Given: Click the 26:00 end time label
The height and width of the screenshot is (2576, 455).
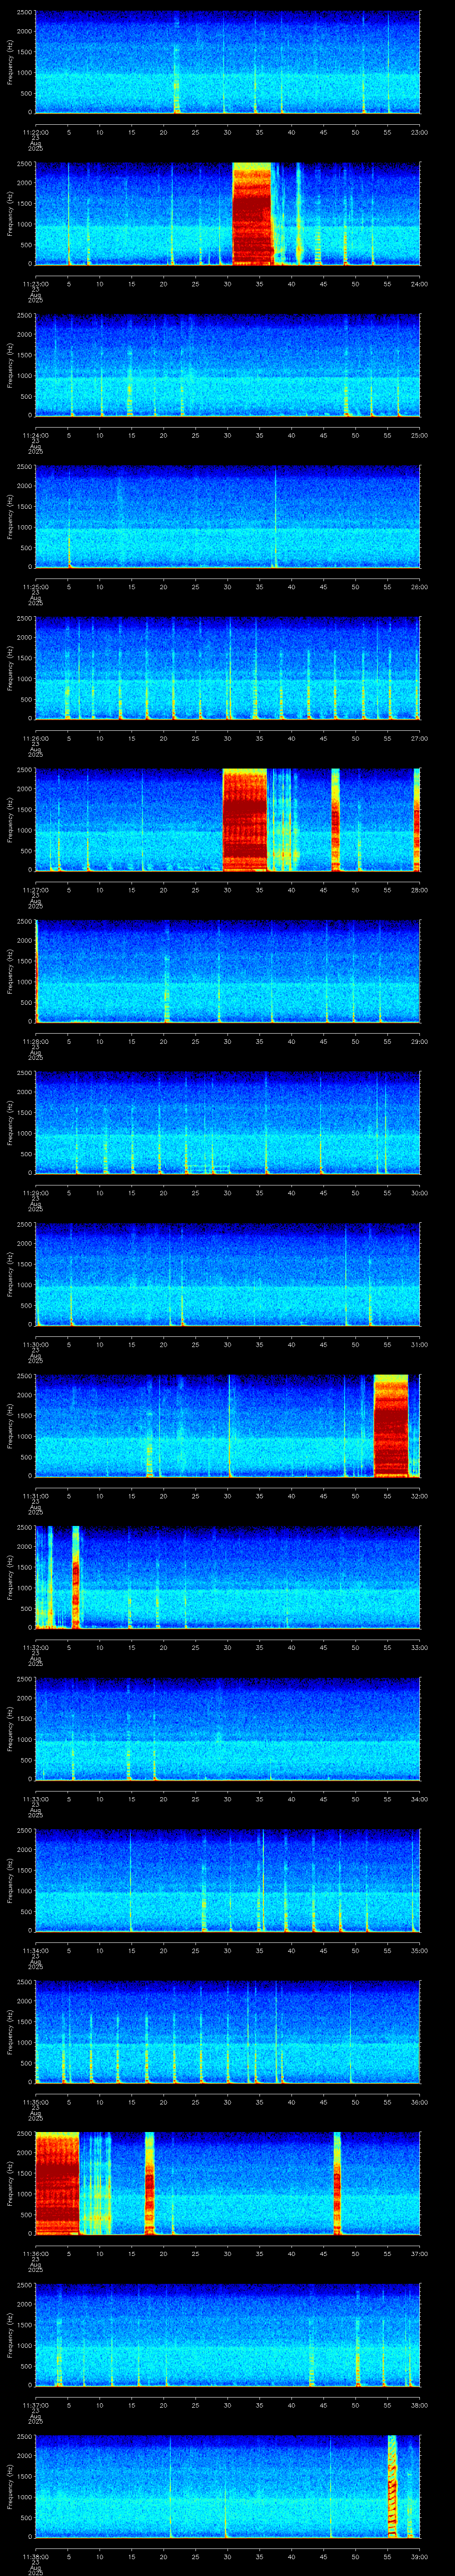Looking at the screenshot, I should (x=419, y=586).
